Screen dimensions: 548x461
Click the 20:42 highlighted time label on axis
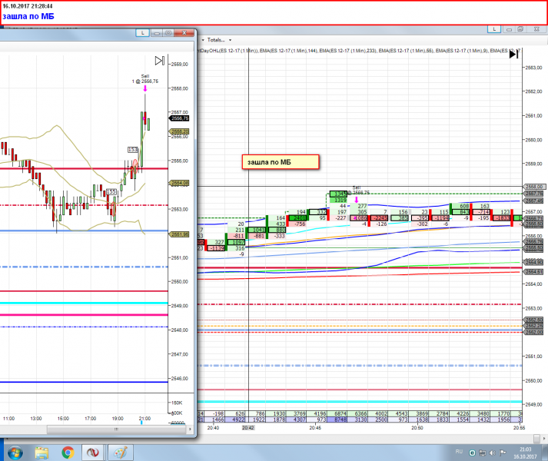click(x=247, y=428)
